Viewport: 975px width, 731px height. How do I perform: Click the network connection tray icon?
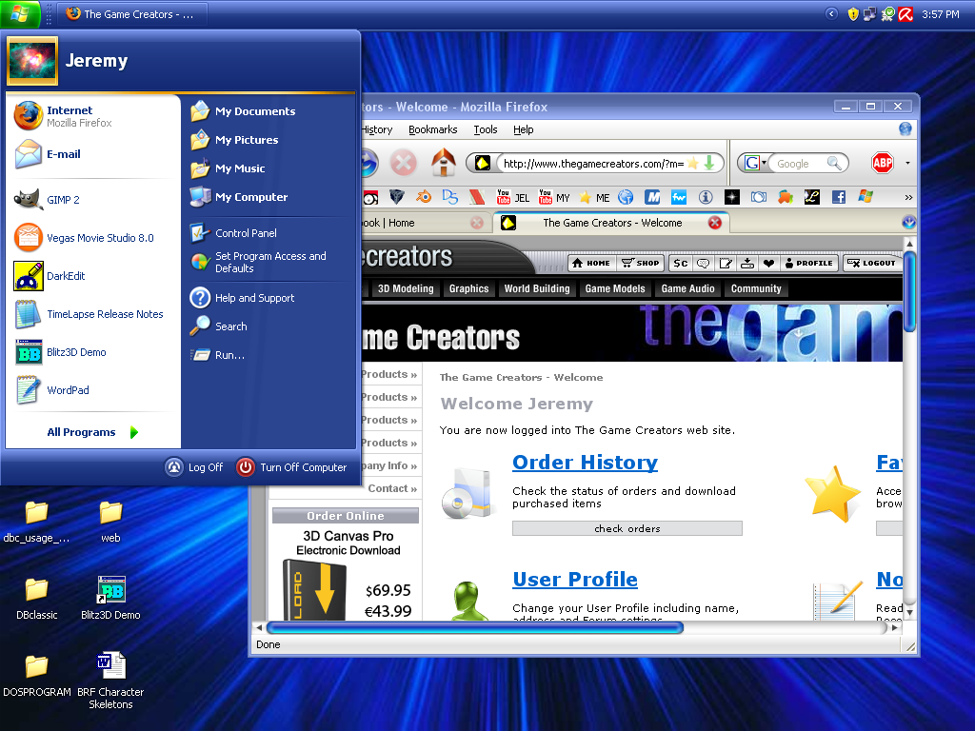(870, 13)
